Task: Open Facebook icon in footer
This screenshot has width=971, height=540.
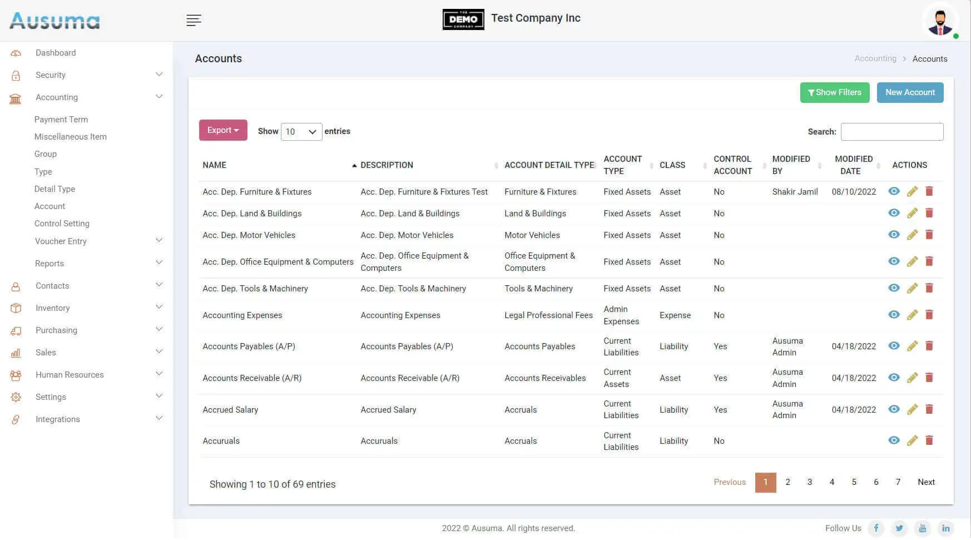Action: (x=876, y=528)
